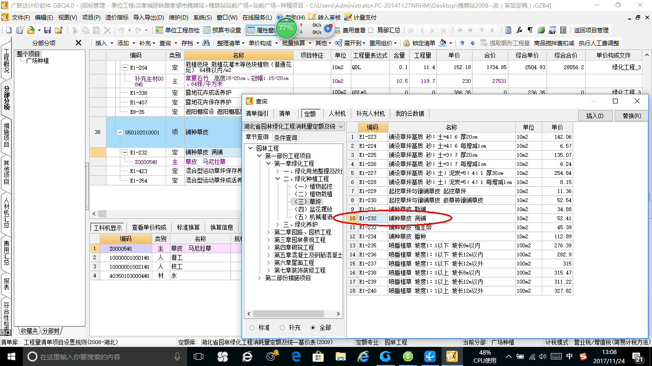Click 返回项目管理 button

click(591, 30)
